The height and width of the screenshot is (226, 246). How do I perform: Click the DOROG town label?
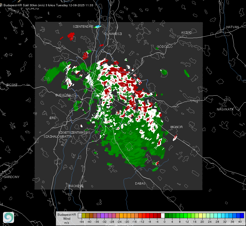pyautogui.click(x=33, y=9)
